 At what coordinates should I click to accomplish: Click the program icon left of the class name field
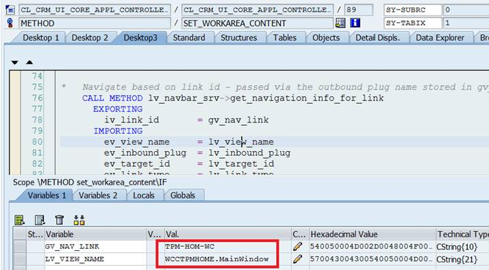click(10, 10)
